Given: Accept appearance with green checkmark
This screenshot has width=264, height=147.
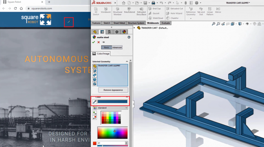Looking at the screenshot, I should [94, 42].
